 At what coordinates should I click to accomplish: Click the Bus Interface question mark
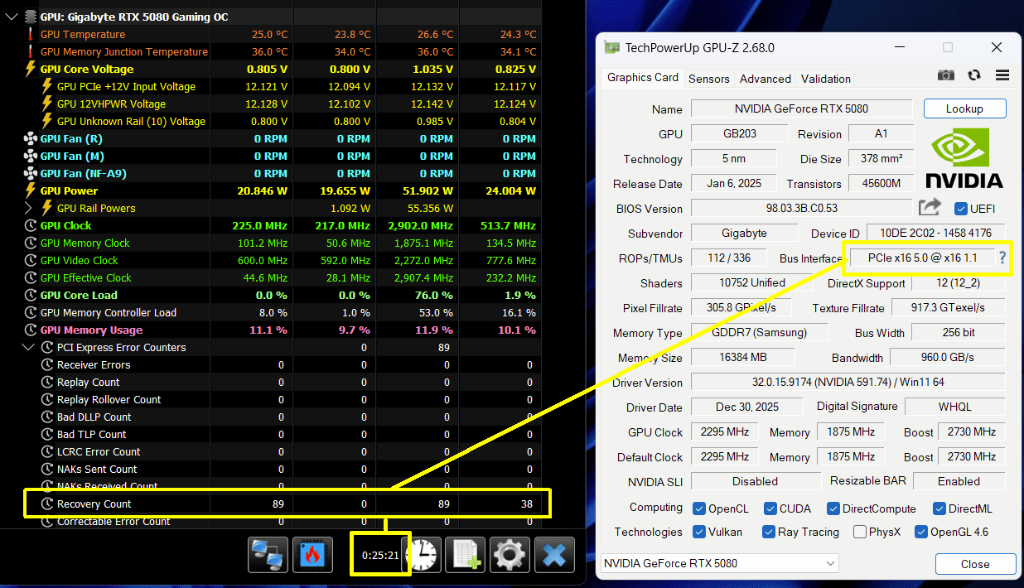pos(1002,258)
